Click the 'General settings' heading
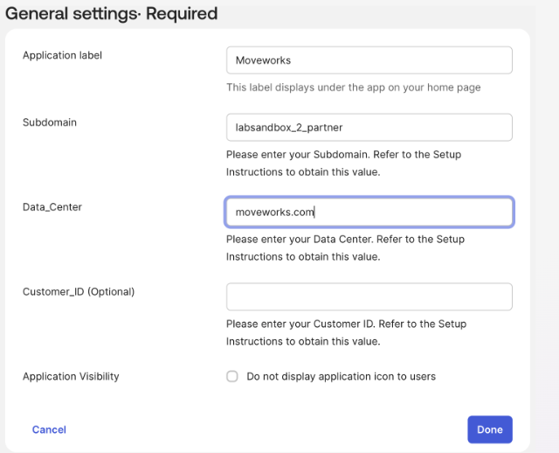 (x=65, y=14)
